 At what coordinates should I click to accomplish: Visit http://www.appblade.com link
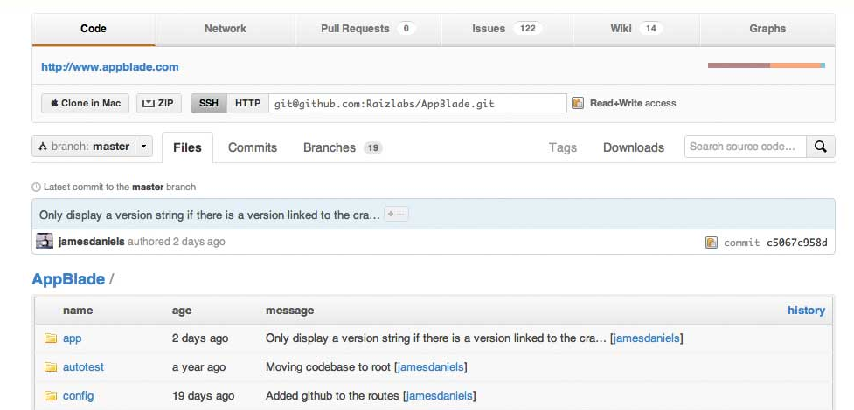(110, 67)
